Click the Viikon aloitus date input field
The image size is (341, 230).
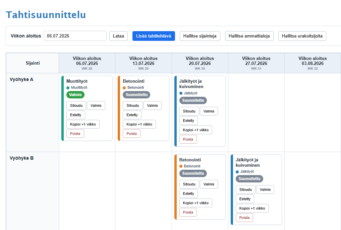(75, 36)
